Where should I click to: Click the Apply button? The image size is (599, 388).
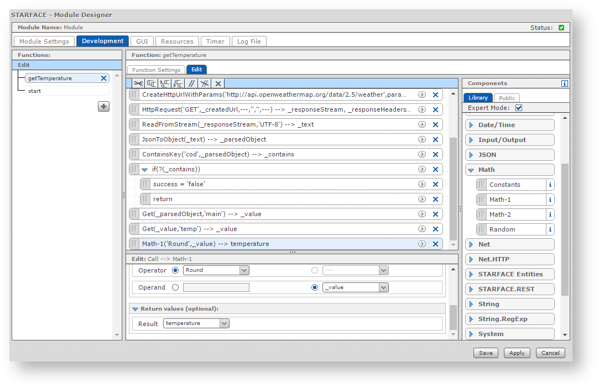point(517,353)
